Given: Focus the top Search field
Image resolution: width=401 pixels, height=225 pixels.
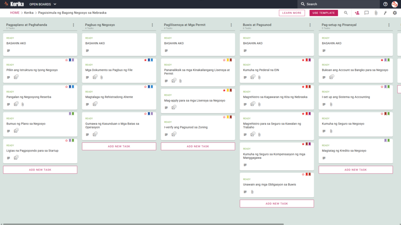Looking at the screenshot, I should tap(338, 4).
